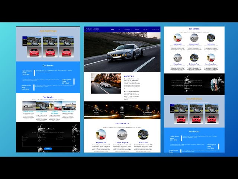Click OUR PORTFOLIO heading in right page
The height and width of the screenshot is (179, 238).
pos(194,99)
